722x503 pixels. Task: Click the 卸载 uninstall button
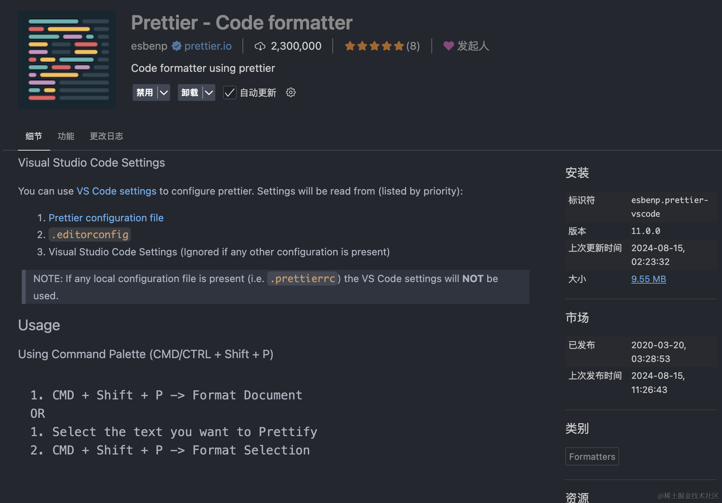190,92
